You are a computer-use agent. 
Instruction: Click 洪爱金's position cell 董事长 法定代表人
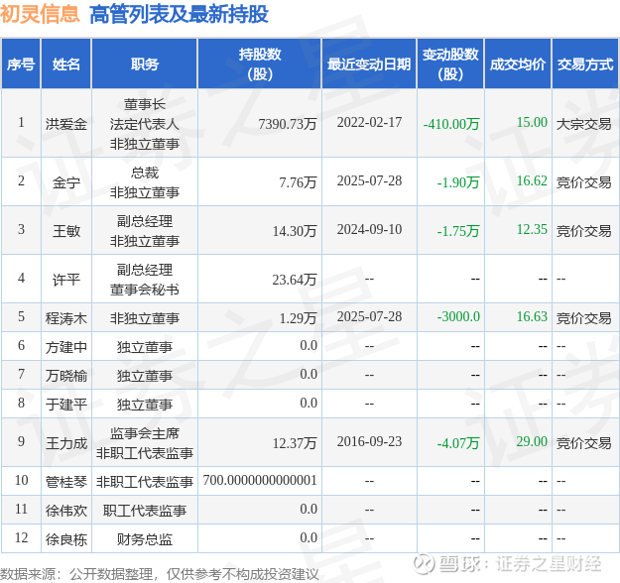(145, 124)
